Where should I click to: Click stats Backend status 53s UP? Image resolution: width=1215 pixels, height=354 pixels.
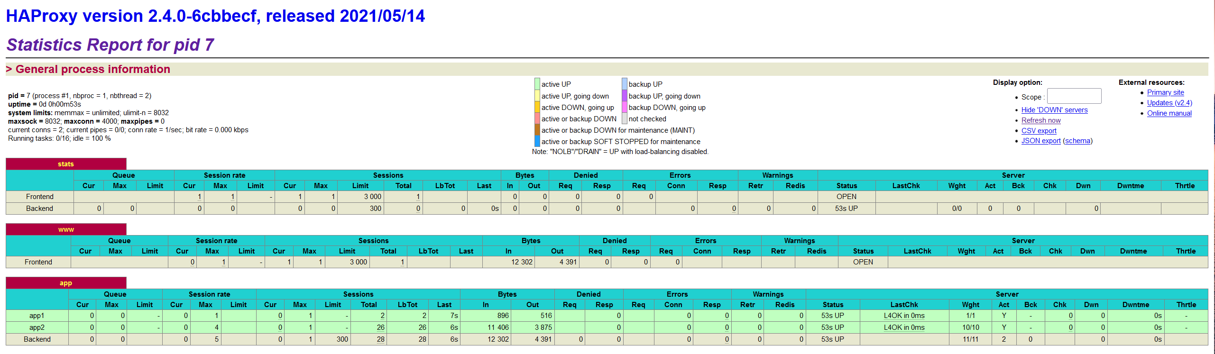[x=846, y=209]
